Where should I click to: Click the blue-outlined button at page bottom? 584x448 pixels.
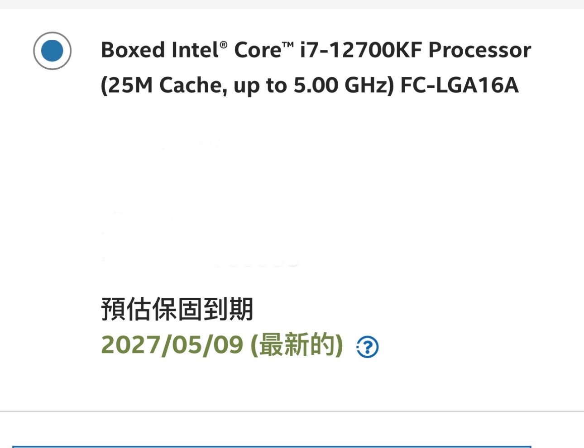(272, 447)
